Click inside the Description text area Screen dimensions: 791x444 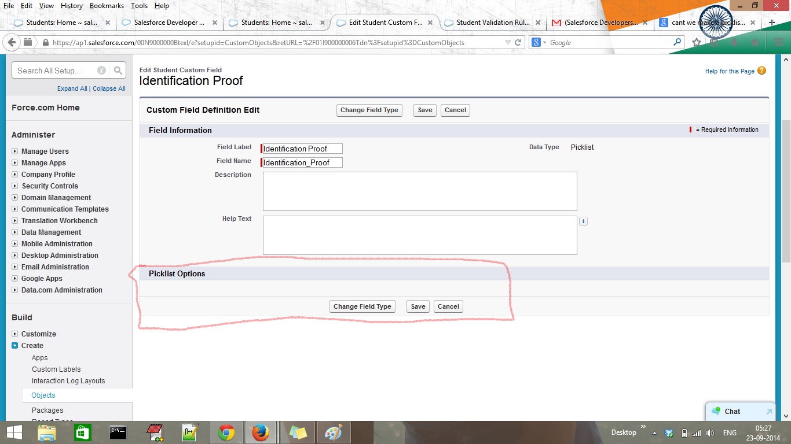(x=420, y=191)
